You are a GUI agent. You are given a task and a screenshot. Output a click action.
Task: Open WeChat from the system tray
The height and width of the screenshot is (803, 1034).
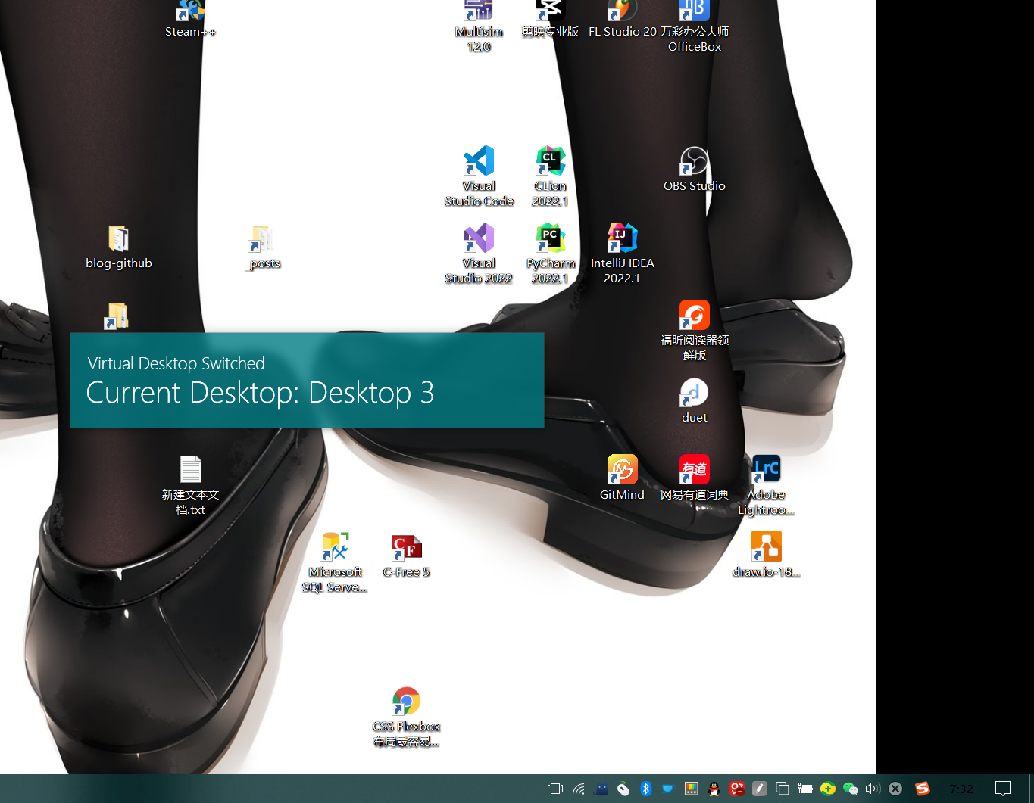[x=851, y=789]
